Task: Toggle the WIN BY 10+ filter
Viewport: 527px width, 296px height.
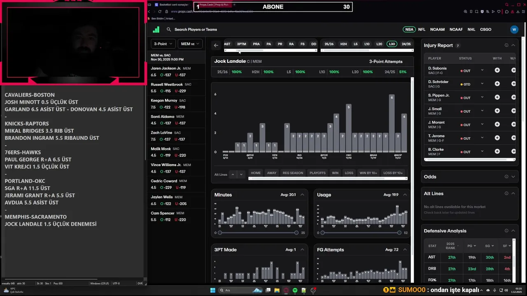Action: 368,173
